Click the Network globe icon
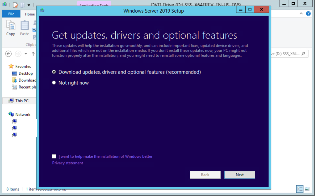The width and height of the screenshot is (315, 196). pyautogui.click(x=11, y=114)
